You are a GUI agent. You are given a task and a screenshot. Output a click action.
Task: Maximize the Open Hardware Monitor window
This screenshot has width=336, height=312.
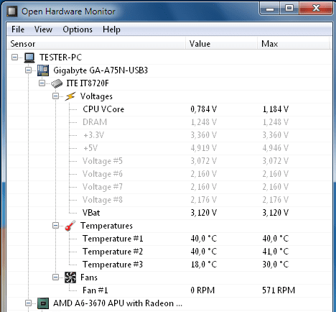(x=289, y=9)
